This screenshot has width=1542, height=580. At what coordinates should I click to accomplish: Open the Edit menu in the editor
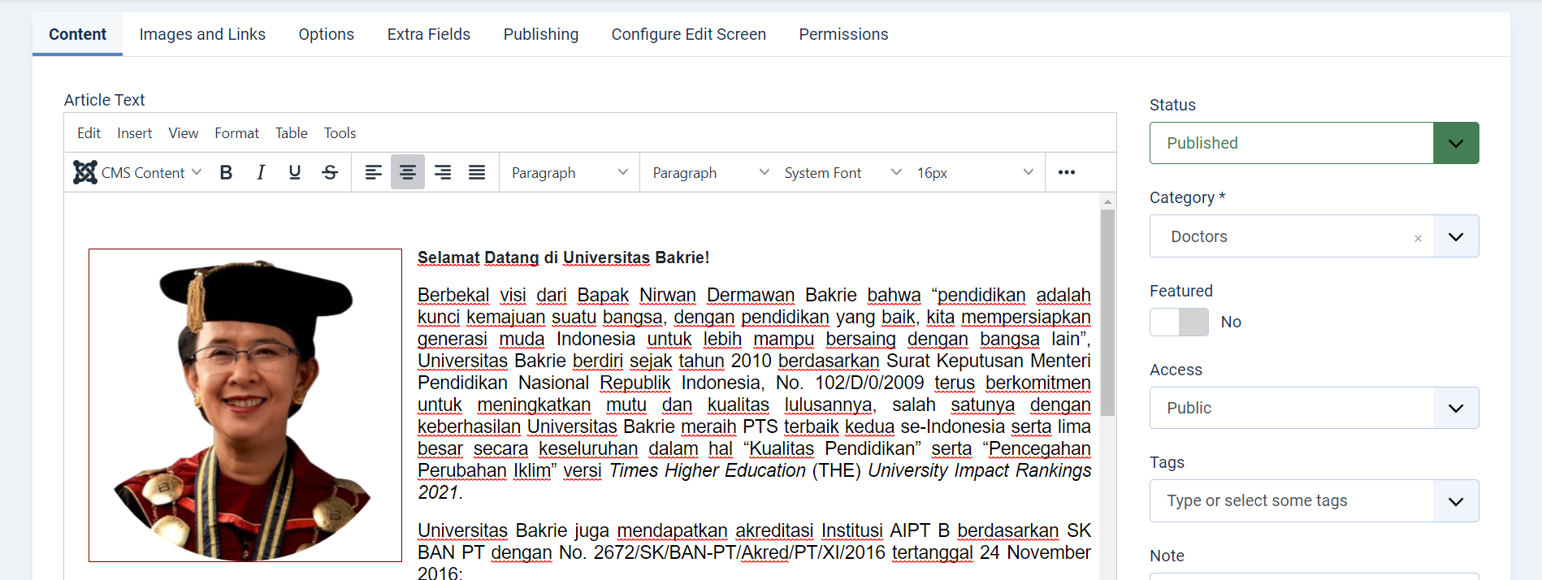(89, 133)
